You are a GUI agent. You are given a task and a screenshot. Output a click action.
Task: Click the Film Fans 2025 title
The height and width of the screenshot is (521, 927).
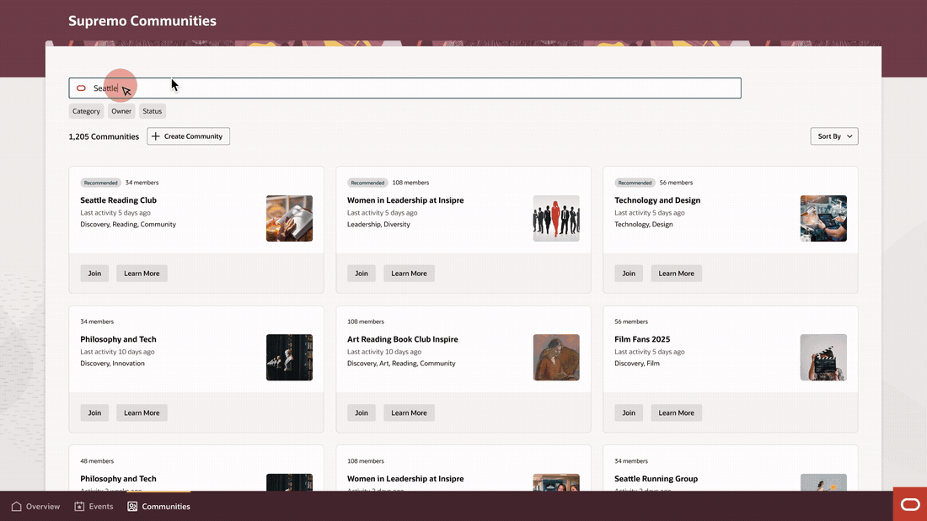point(642,339)
